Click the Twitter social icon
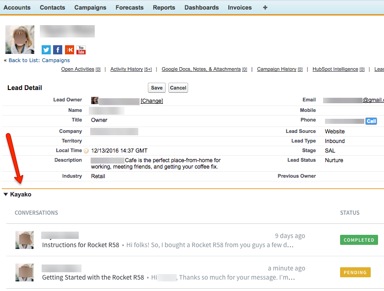The image size is (384, 291). click(46, 50)
